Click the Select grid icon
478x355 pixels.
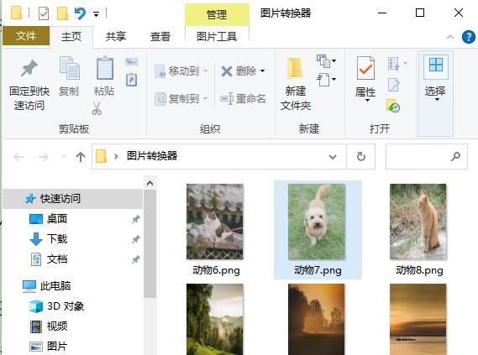436,65
